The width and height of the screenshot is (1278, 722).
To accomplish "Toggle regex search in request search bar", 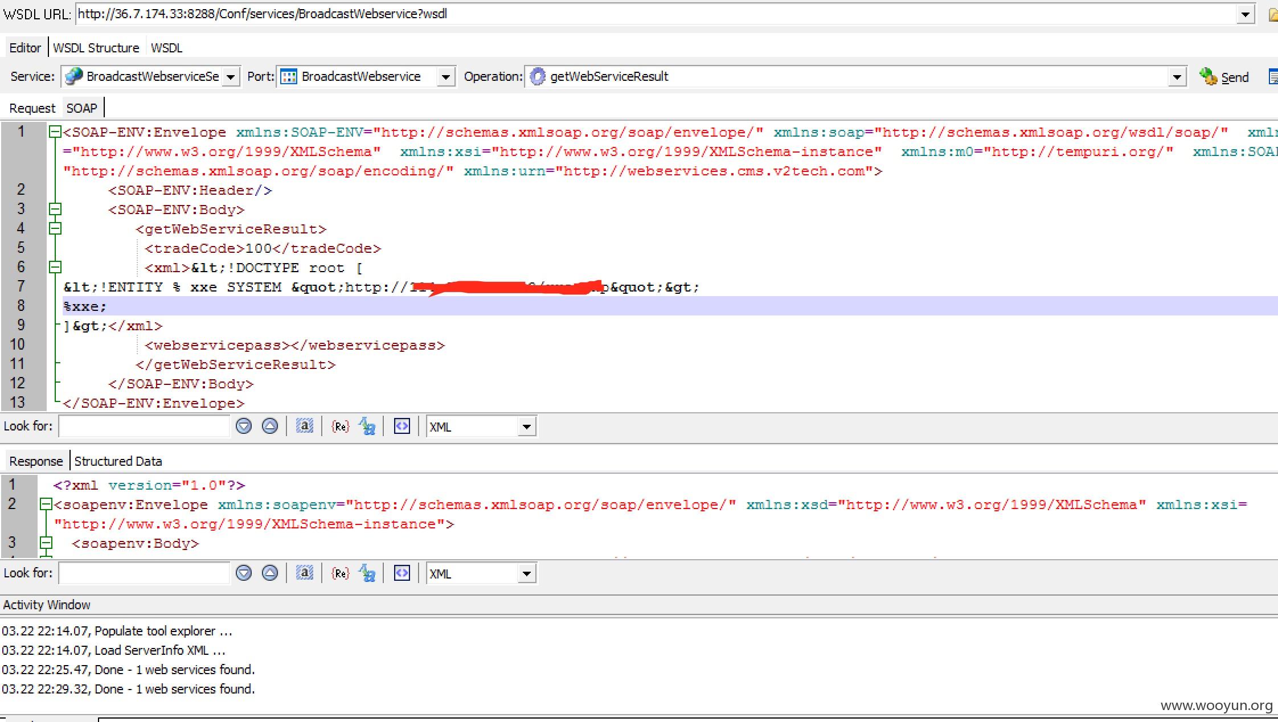I will (x=340, y=426).
